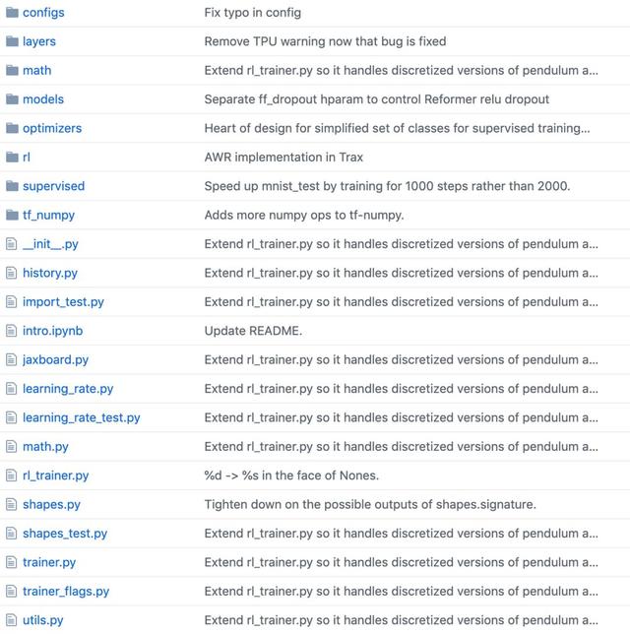Viewport: 630px width, 634px height.
Task: Click the file icon next to intro.ipynb
Action: coord(12,331)
